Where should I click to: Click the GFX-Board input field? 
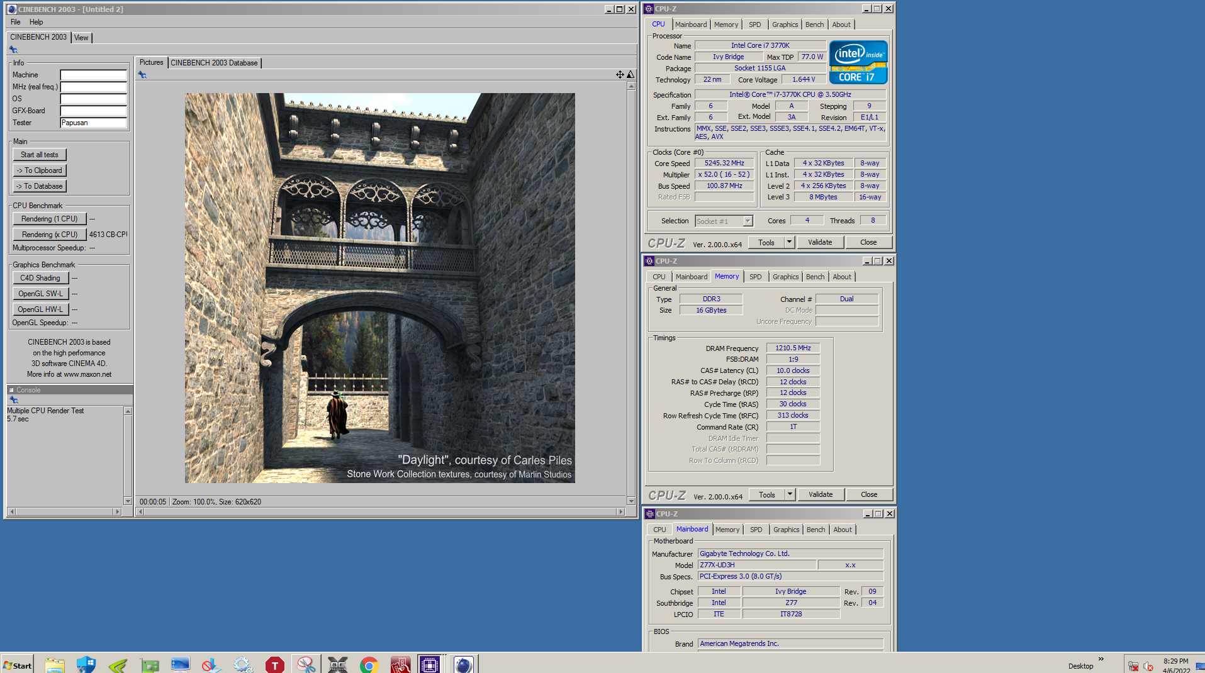94,111
